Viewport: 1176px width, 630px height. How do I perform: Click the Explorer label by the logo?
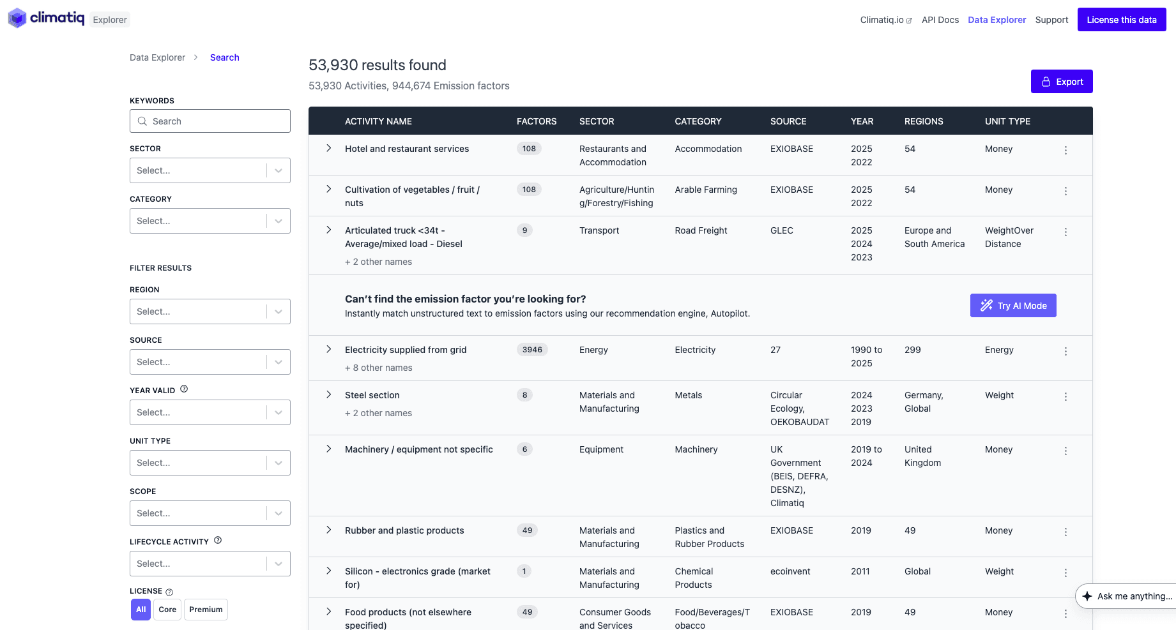(110, 20)
